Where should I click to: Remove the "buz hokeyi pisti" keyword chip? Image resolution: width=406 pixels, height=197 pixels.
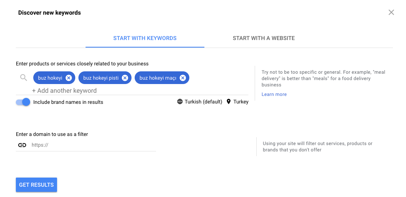(125, 78)
